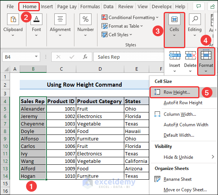Image resolution: width=218 pixels, height=195 pixels.
Task: Expand the Number group arrow
Action: [85, 35]
